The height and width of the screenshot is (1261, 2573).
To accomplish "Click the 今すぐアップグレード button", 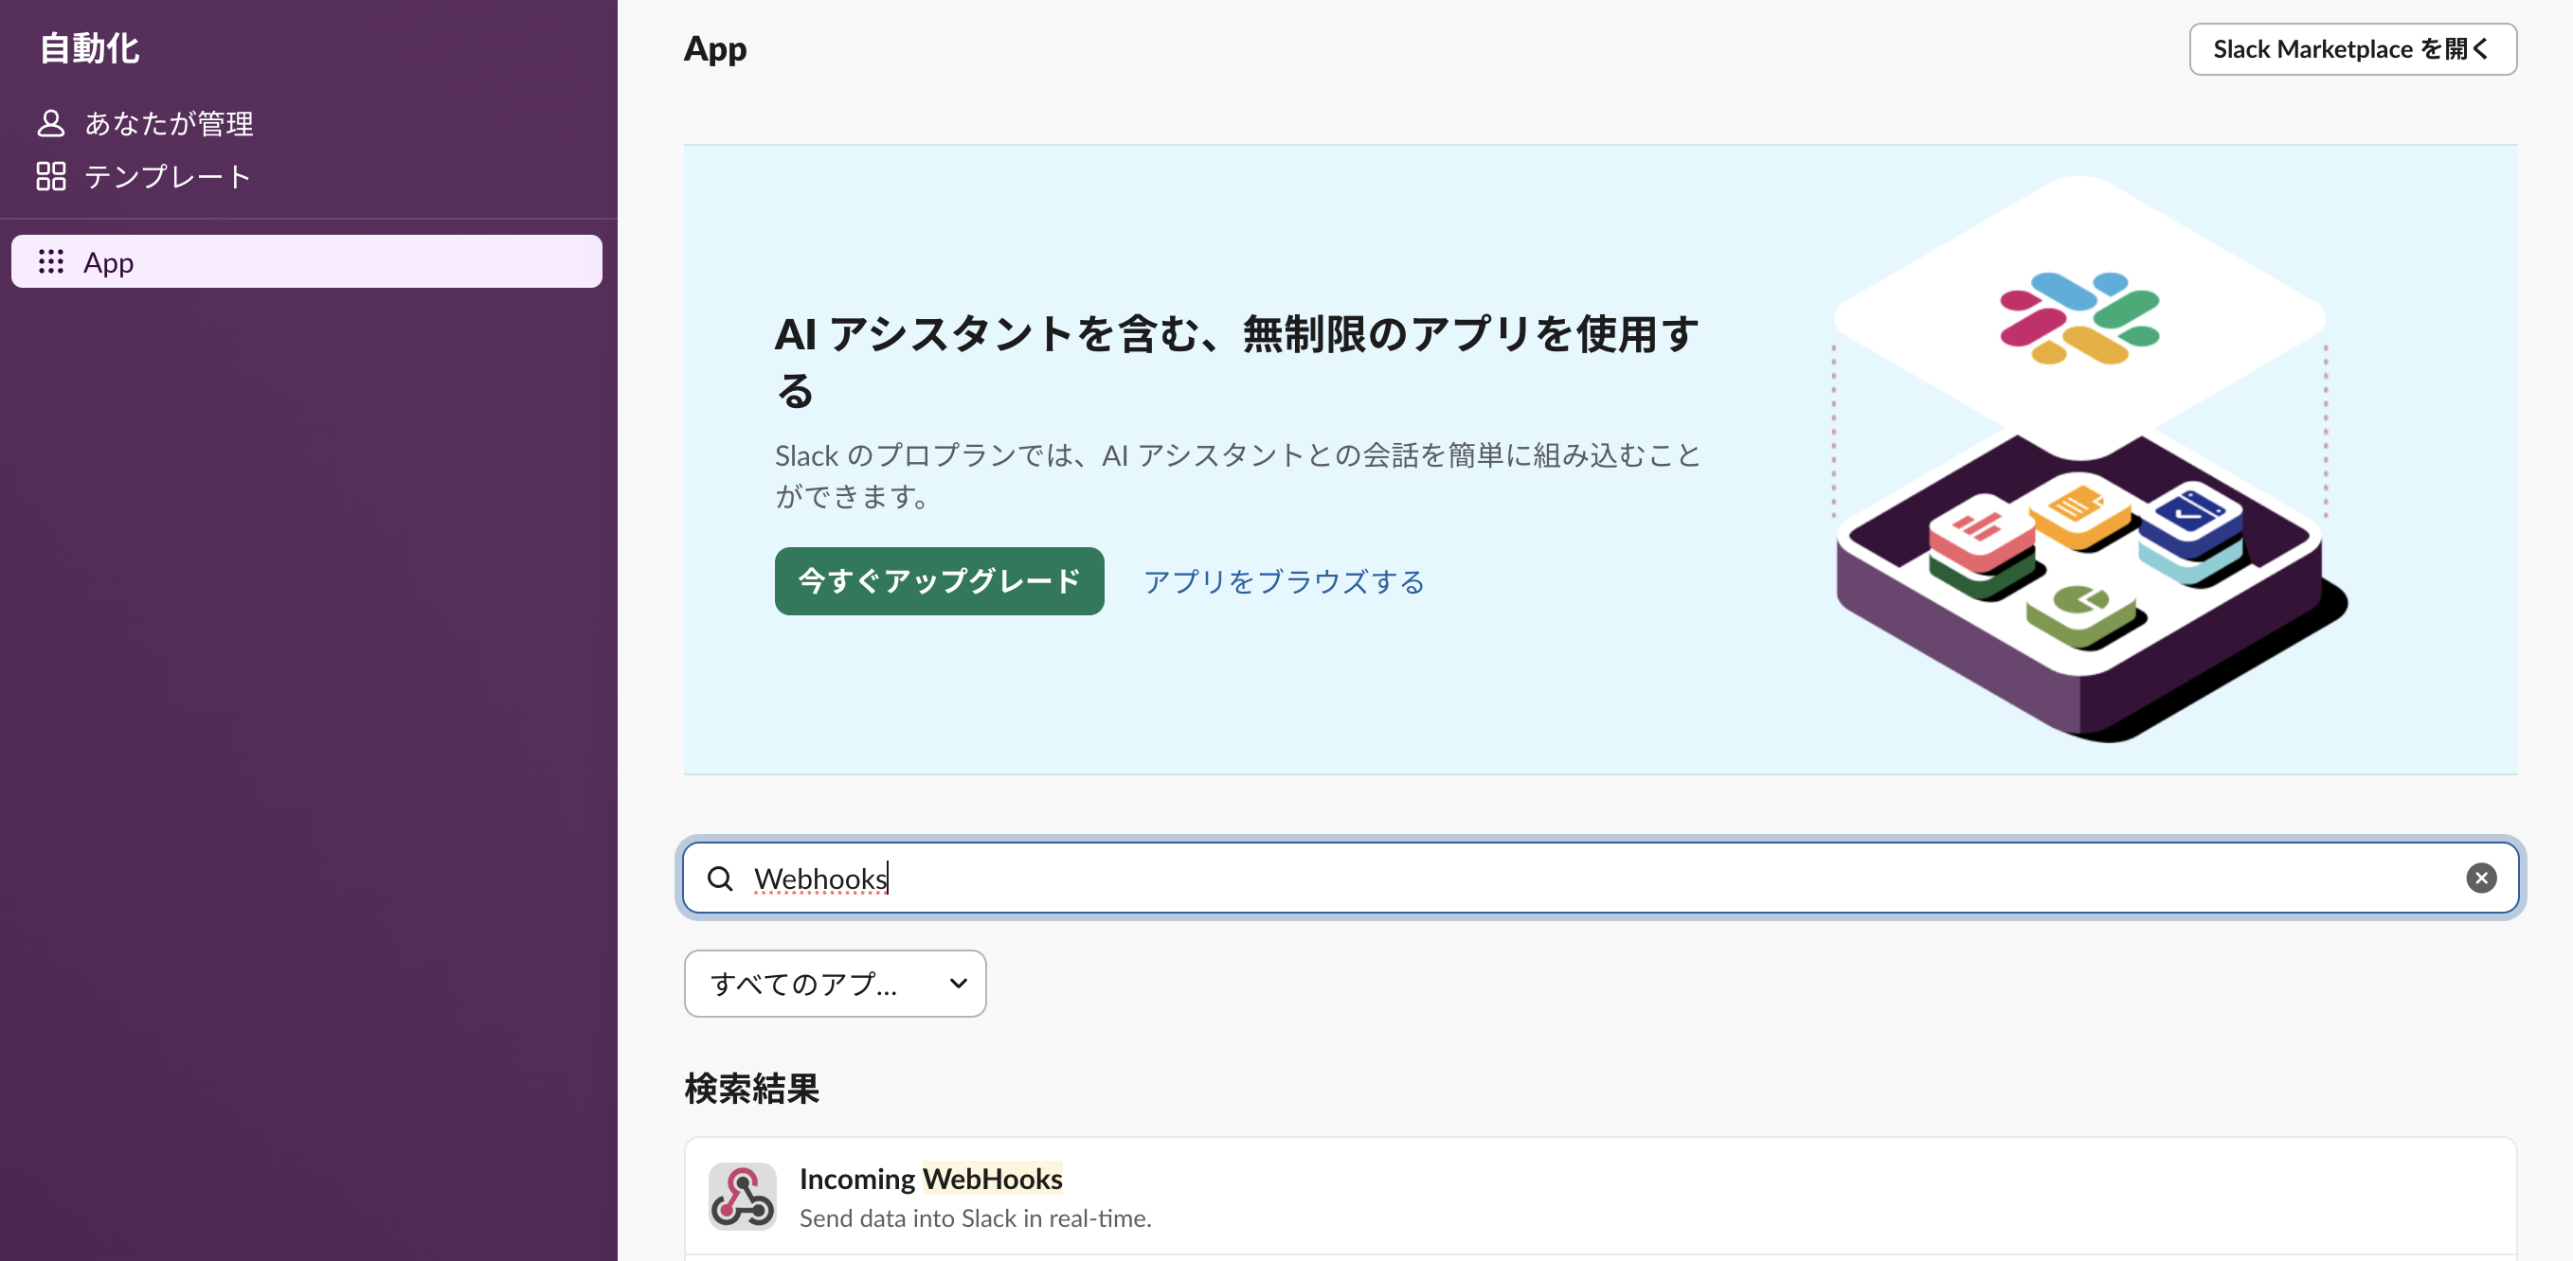I will pyautogui.click(x=938, y=581).
